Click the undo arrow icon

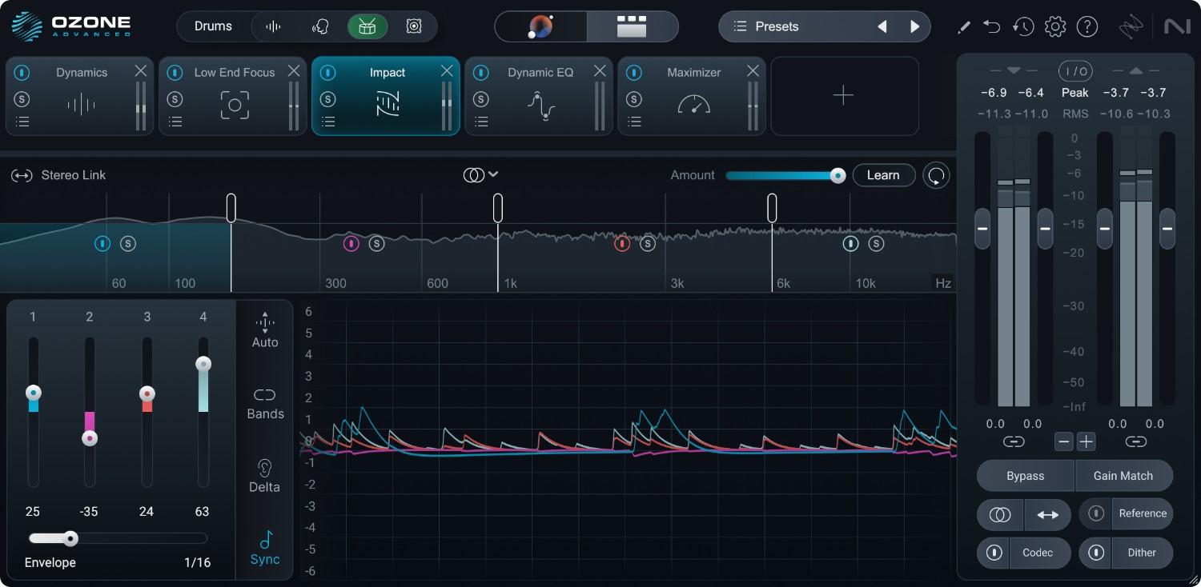coord(992,26)
